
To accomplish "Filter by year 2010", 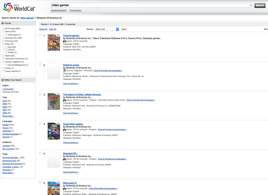I will 5,101.
